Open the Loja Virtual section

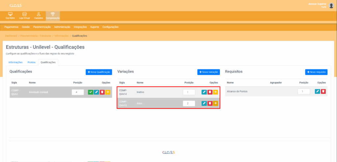[x=24, y=16]
